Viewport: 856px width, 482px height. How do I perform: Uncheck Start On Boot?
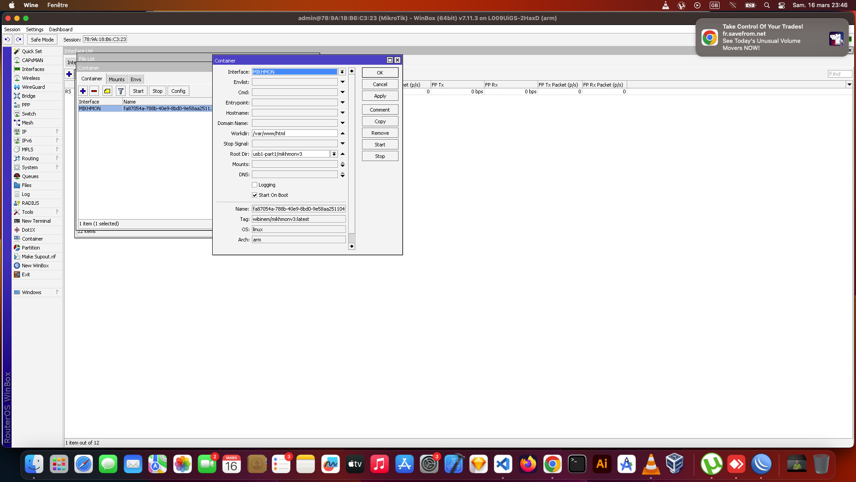point(255,195)
